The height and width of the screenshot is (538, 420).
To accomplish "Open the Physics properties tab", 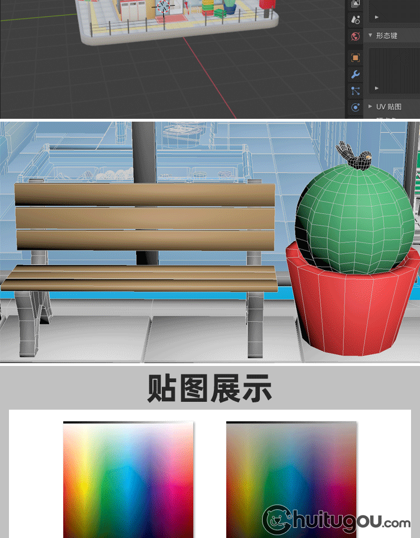I will tap(356, 107).
